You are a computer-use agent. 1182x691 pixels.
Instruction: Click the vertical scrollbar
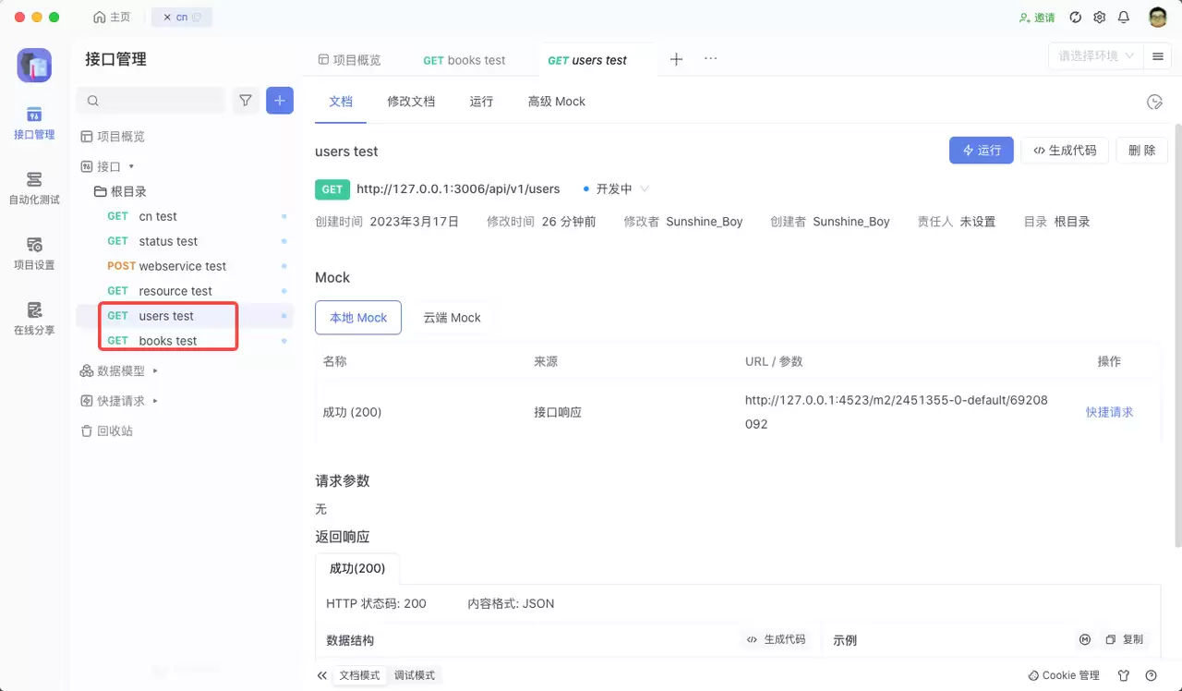[x=1177, y=335]
